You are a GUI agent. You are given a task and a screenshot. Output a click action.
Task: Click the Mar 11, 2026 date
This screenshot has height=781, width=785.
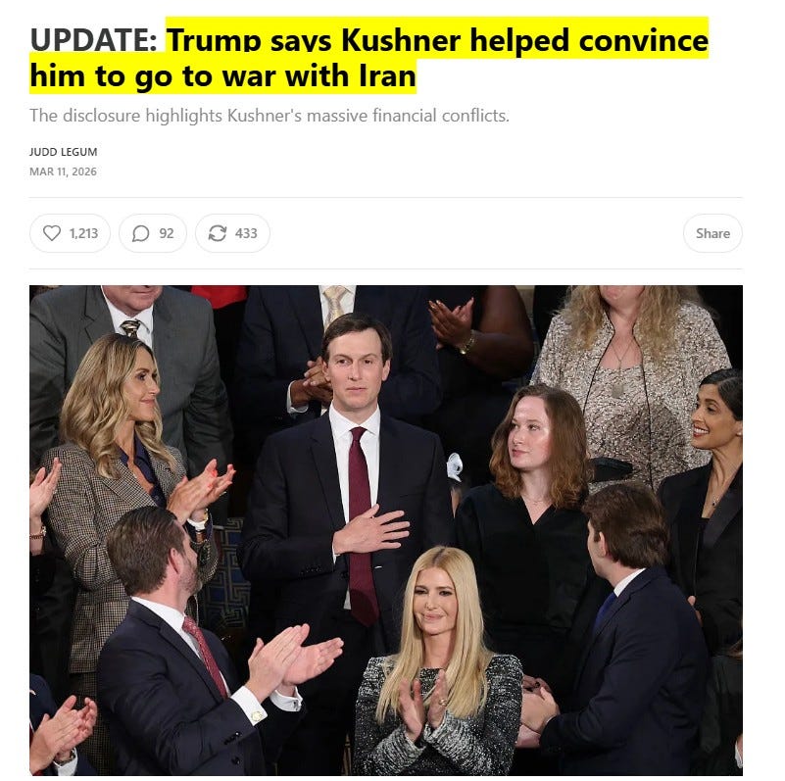63,171
